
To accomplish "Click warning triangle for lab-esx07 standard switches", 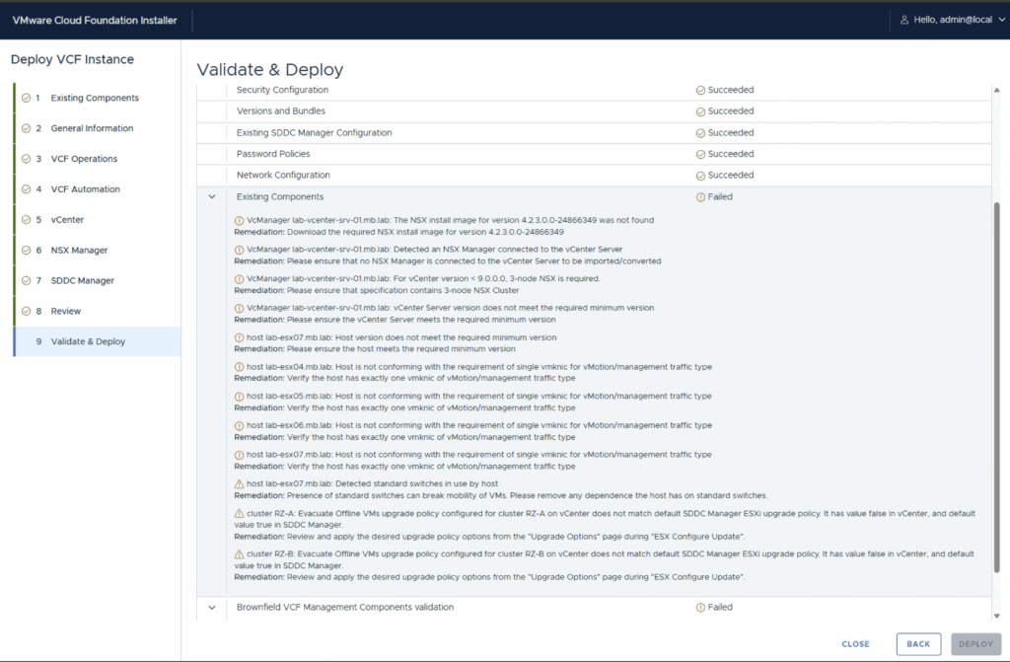I will 240,484.
